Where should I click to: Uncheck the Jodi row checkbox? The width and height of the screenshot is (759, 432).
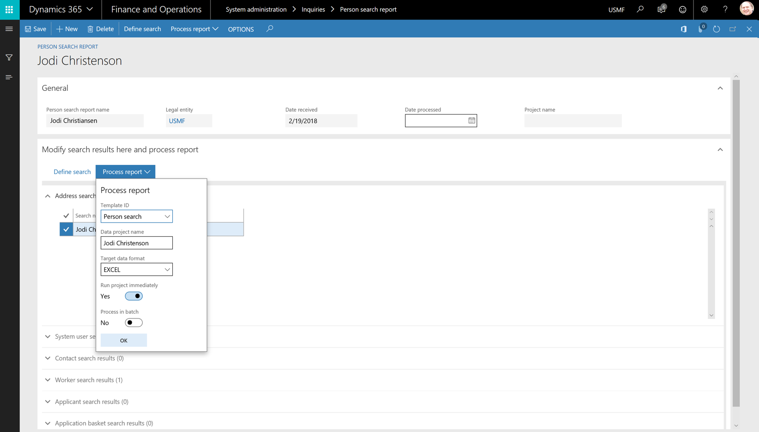click(66, 229)
